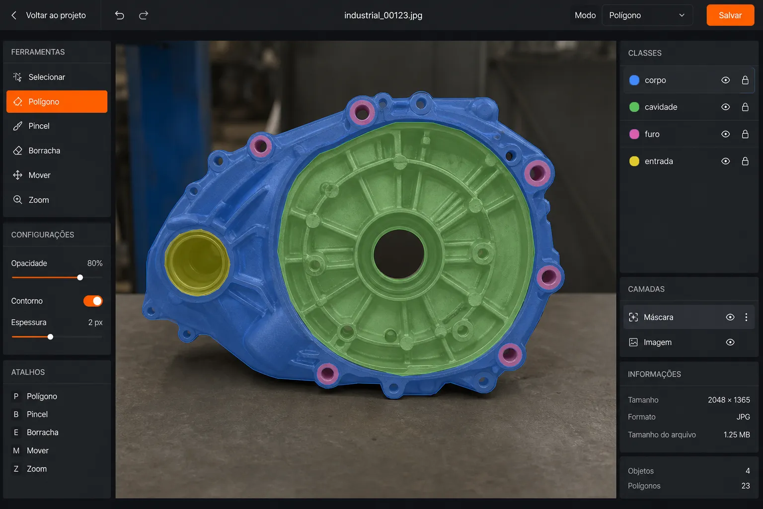This screenshot has height=509, width=763.
Task: Go back via Voltar ao projeto
Action: (x=49, y=15)
